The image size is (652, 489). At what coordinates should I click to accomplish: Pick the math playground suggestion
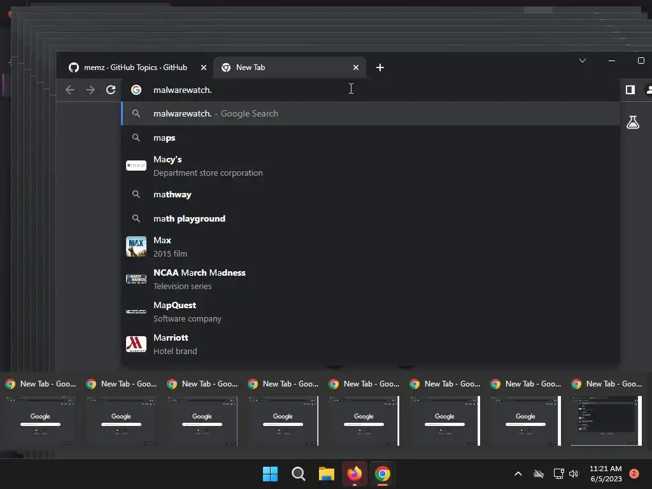370,218
